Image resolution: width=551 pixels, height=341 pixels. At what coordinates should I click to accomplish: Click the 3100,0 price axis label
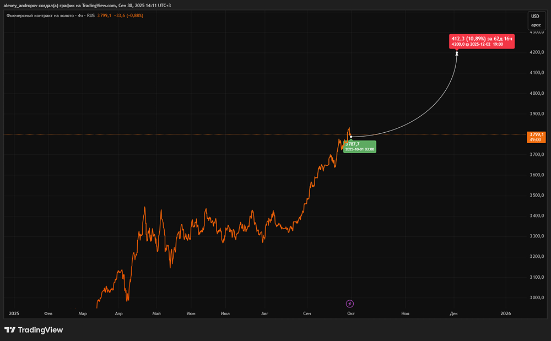537,277
